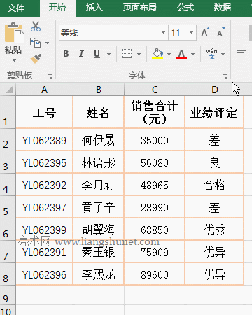Switch to the 页面布局 tab
This screenshot has height=315, width=252.
(x=140, y=8)
